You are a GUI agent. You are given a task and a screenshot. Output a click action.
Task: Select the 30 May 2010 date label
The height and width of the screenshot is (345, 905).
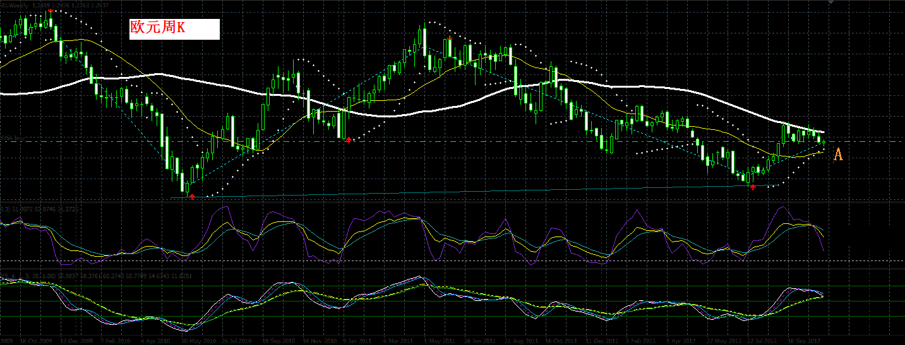(x=197, y=340)
